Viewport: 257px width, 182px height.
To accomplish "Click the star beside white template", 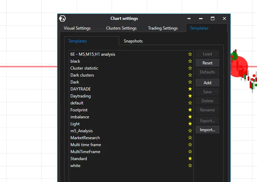I will click(x=190, y=166).
